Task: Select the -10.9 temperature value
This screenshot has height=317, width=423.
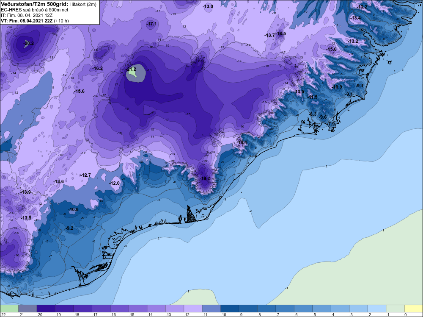Action: click(337, 87)
